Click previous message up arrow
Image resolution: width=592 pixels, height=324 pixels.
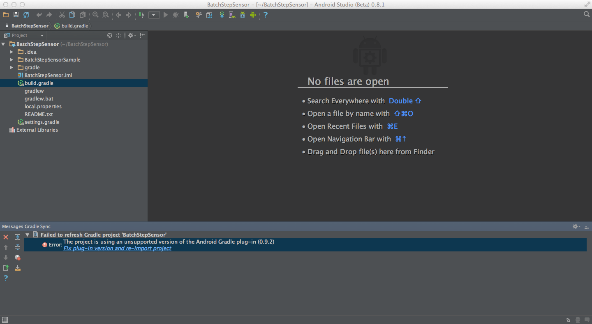pyautogui.click(x=6, y=247)
